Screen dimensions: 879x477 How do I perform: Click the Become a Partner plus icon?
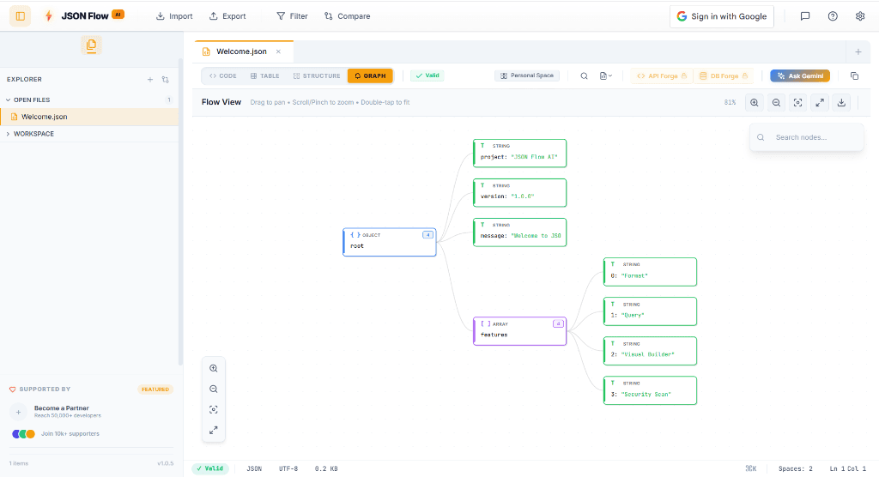coord(18,412)
